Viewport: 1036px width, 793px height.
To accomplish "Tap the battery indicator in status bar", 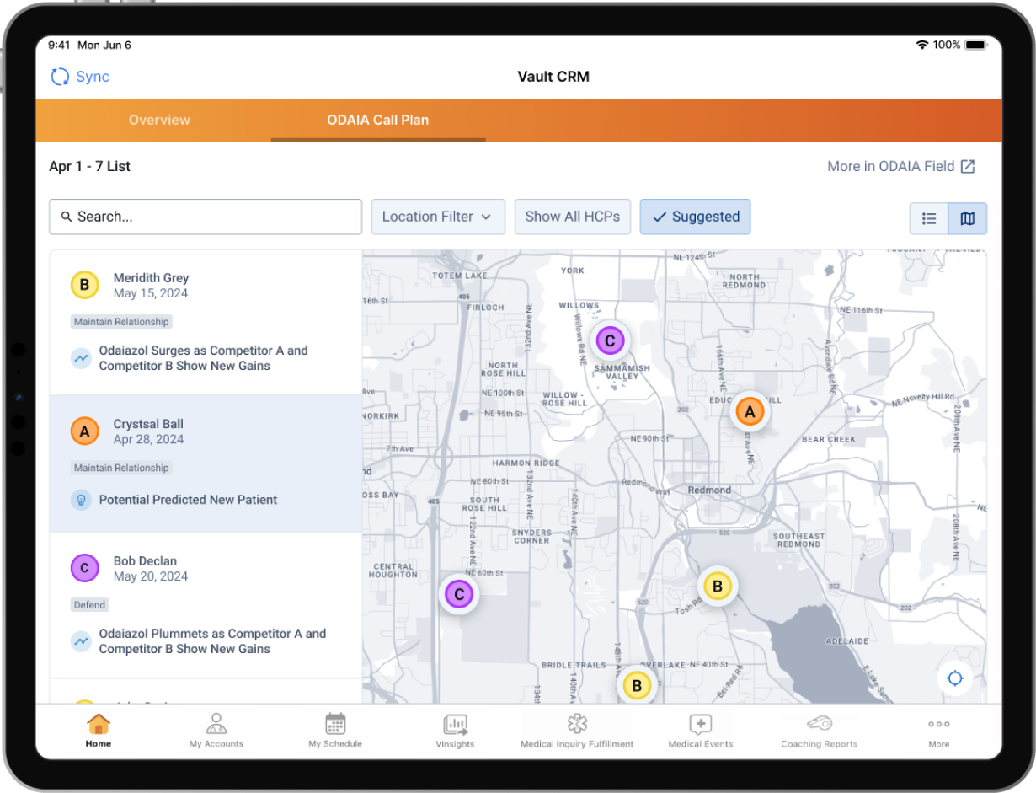I will 975,45.
